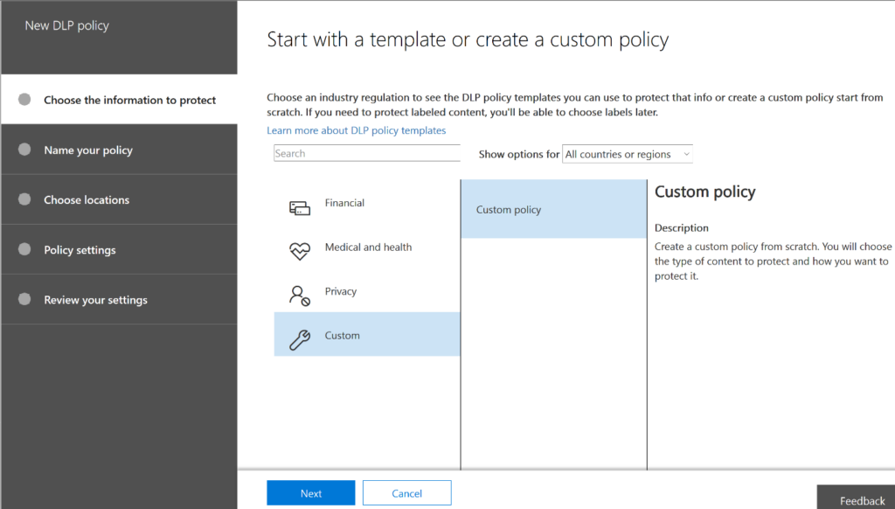Click the step circle beside Review your settings
Viewport: 895px width, 509px height.
tap(24, 299)
